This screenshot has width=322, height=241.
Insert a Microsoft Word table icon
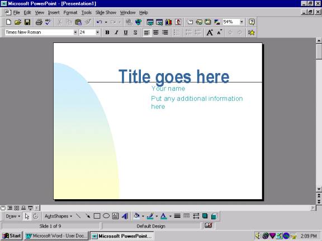tap(150, 22)
